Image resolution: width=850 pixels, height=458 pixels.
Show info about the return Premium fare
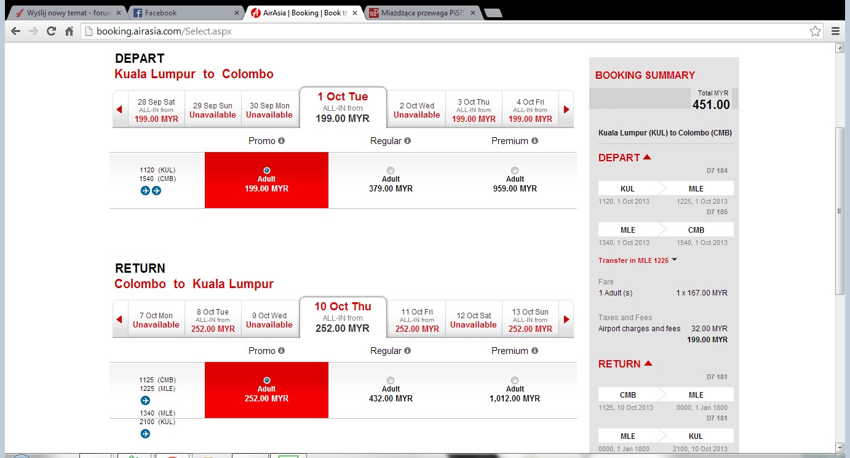pos(534,351)
